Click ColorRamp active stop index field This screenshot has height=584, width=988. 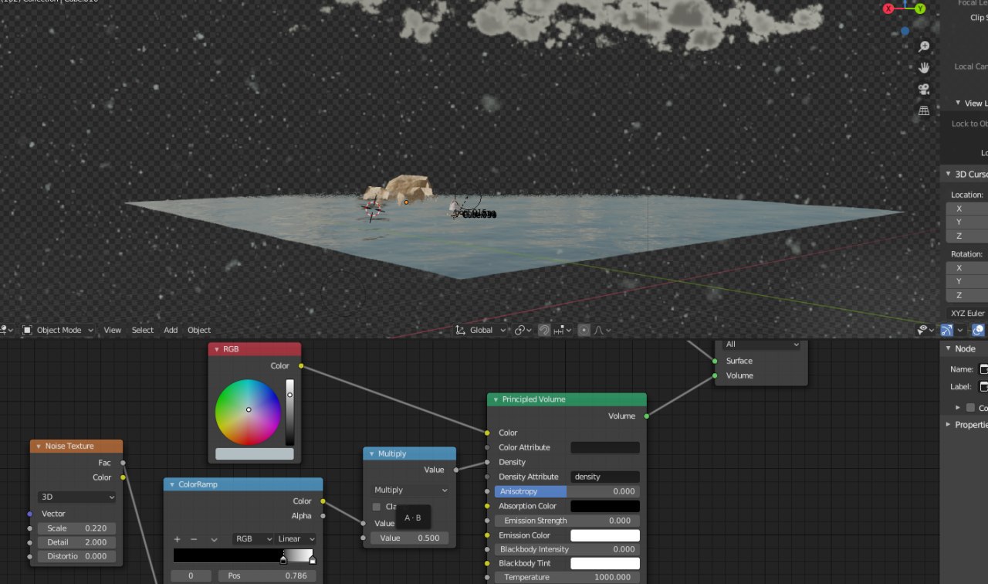point(191,576)
